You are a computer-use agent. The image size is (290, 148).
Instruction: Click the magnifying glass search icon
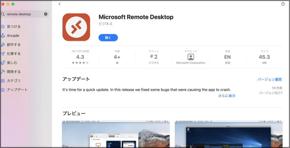[x=3, y=14]
